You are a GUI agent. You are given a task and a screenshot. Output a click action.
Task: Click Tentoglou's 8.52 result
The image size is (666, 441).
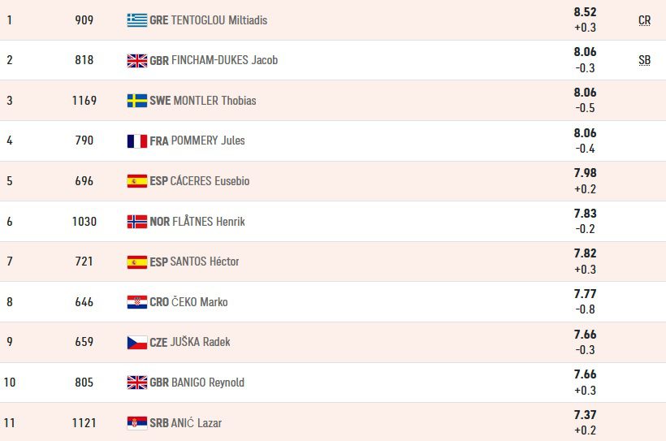pyautogui.click(x=585, y=12)
